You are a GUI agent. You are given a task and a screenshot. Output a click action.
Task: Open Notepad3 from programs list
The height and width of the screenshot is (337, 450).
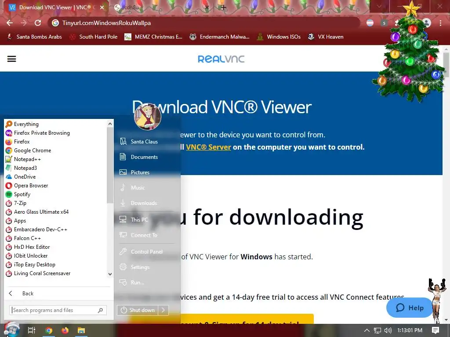point(22,168)
